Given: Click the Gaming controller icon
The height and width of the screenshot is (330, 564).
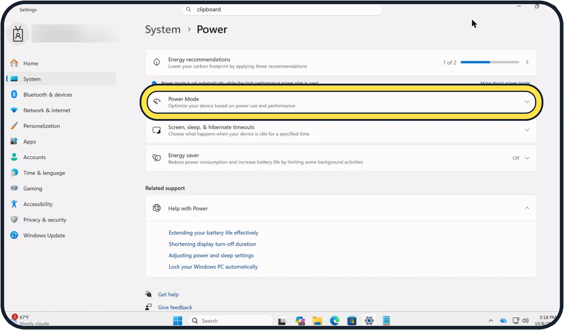Looking at the screenshot, I should 14,189.
